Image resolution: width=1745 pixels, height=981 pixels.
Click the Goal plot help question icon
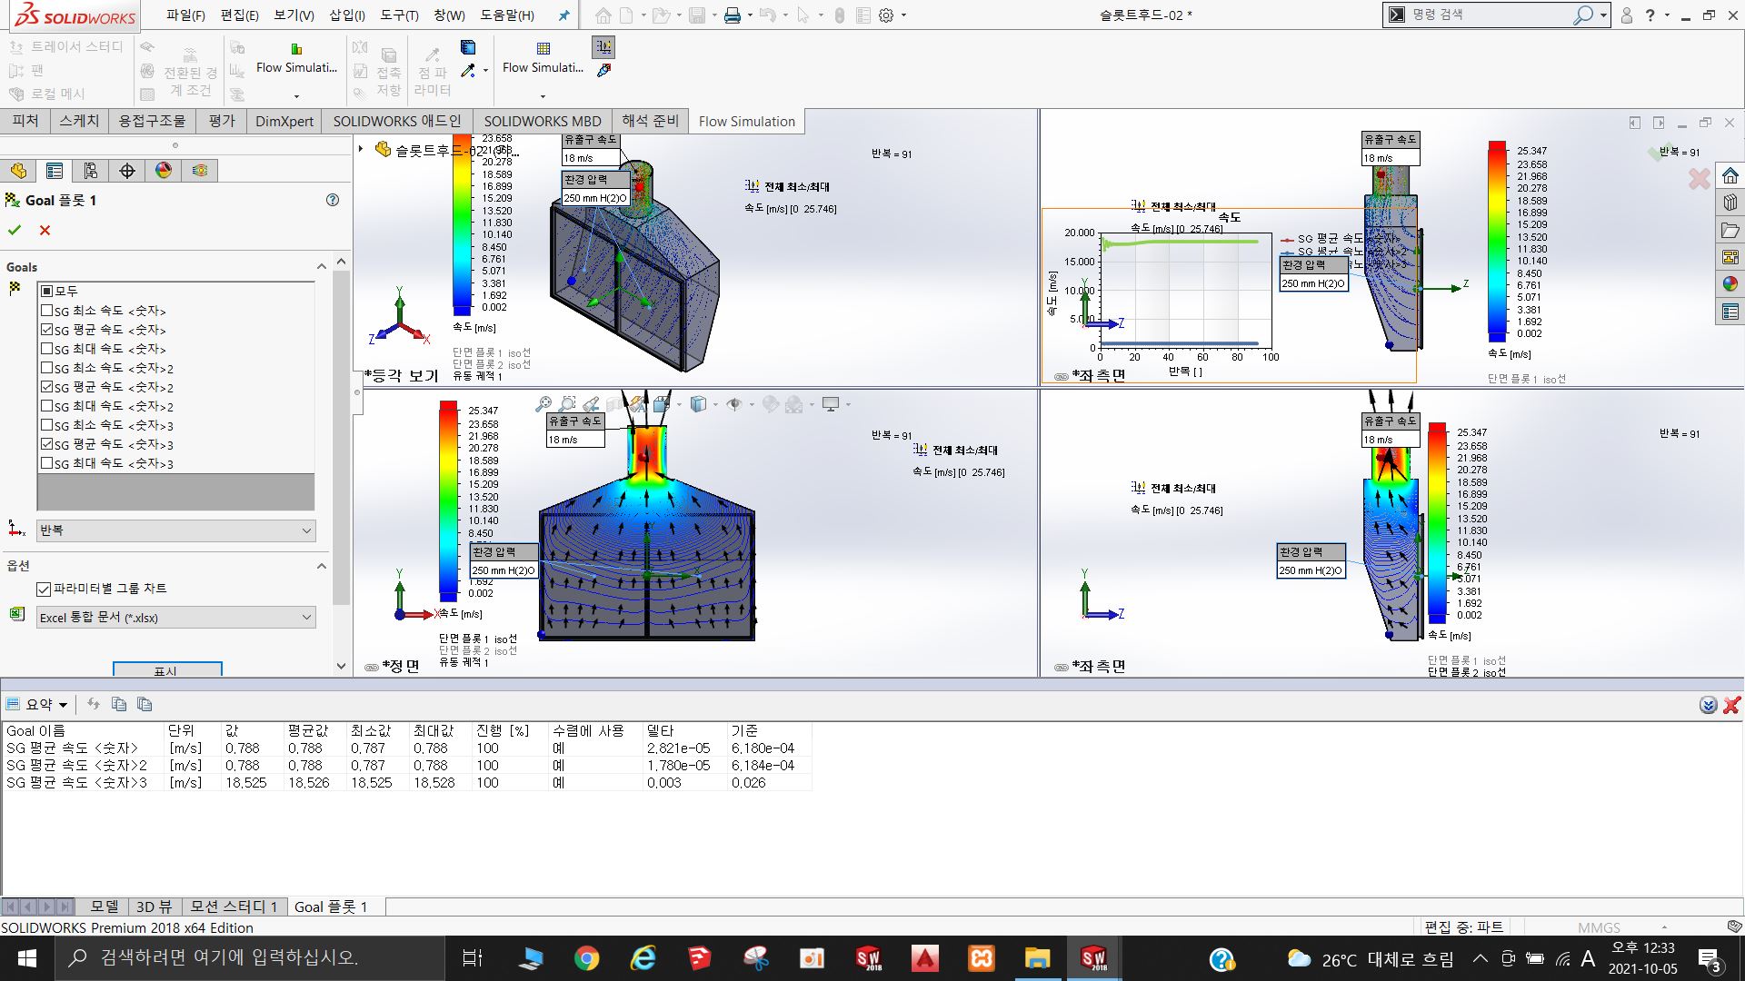click(333, 200)
